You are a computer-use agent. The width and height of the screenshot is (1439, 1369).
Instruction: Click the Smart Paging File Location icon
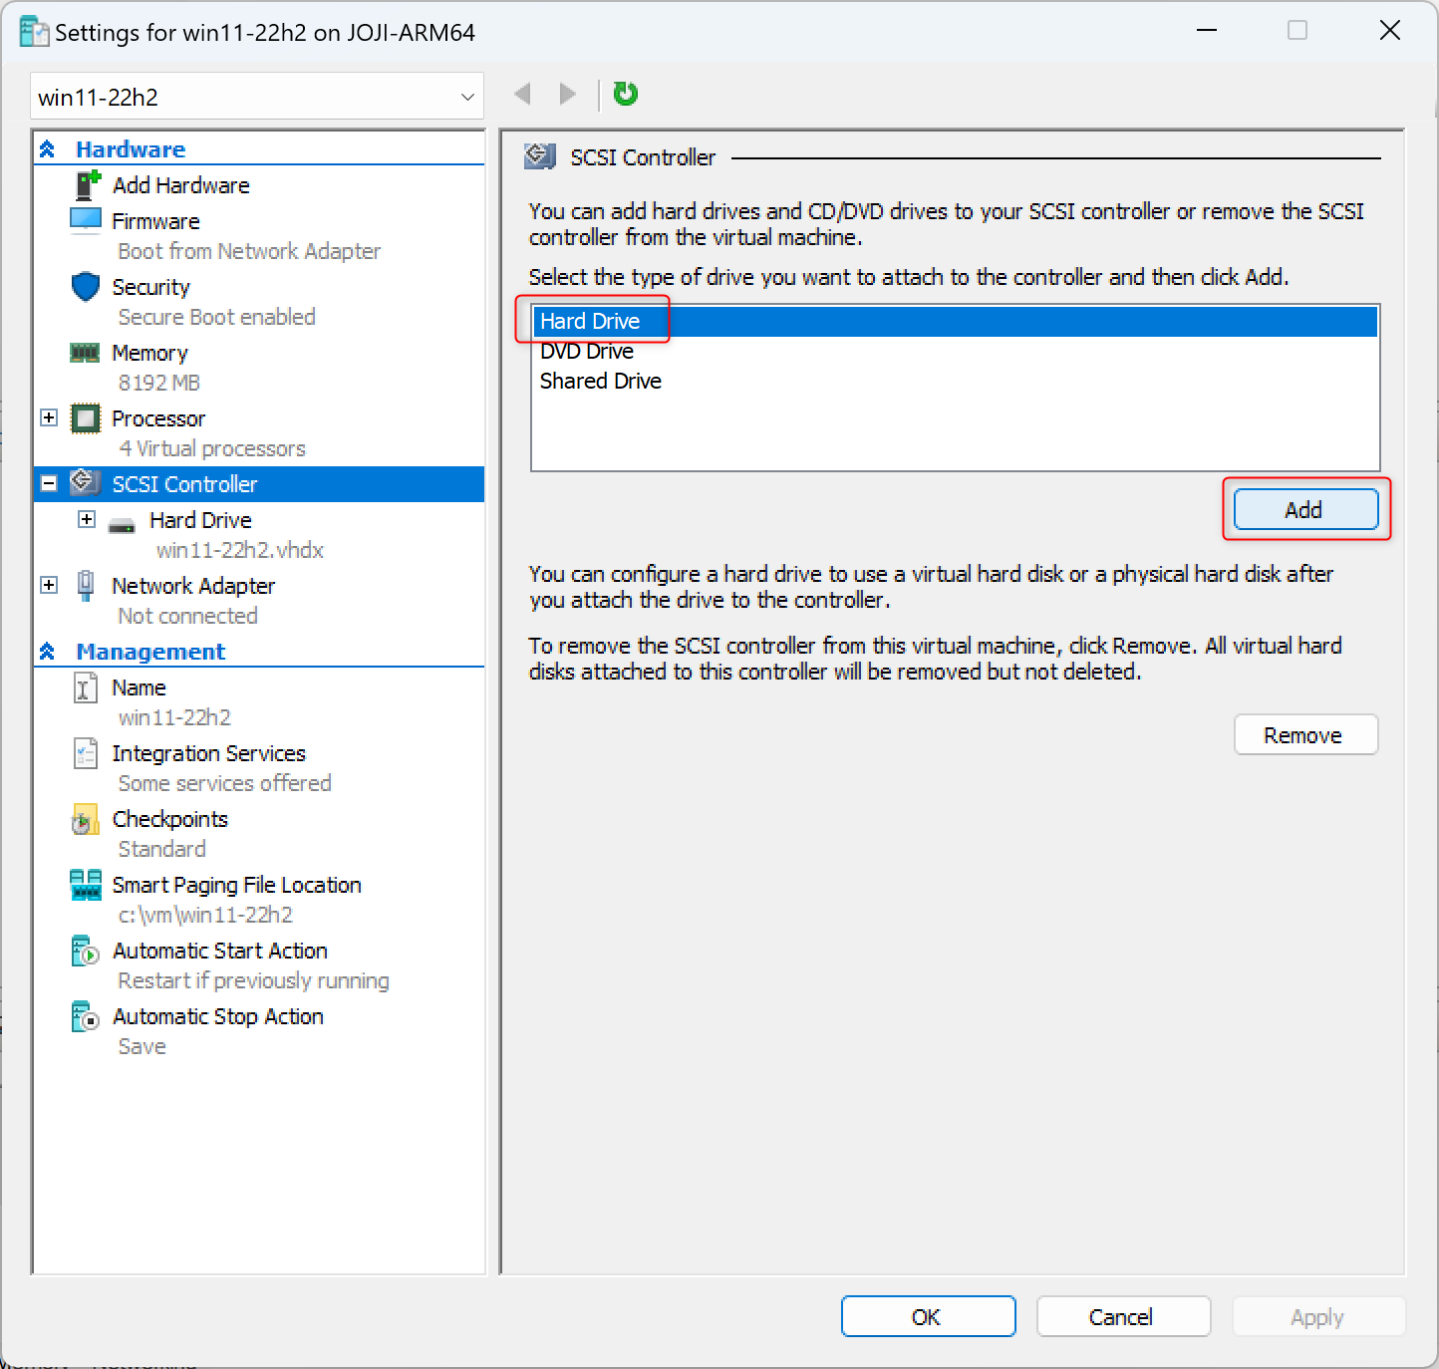[x=86, y=885]
